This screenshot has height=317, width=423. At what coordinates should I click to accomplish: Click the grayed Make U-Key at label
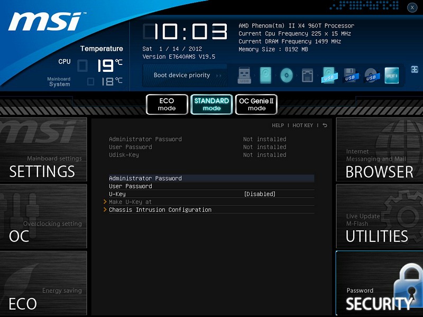tap(130, 202)
